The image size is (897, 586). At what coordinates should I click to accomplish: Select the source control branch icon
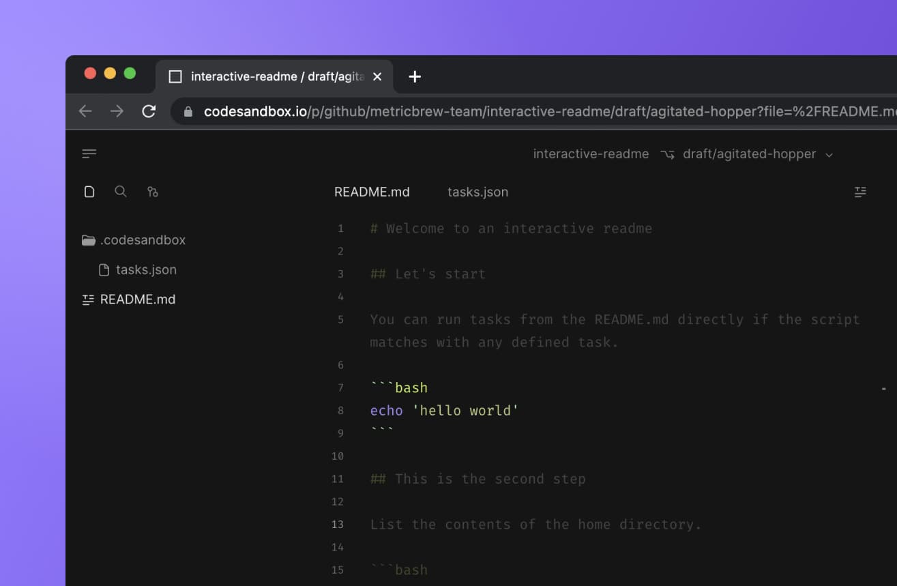point(153,192)
